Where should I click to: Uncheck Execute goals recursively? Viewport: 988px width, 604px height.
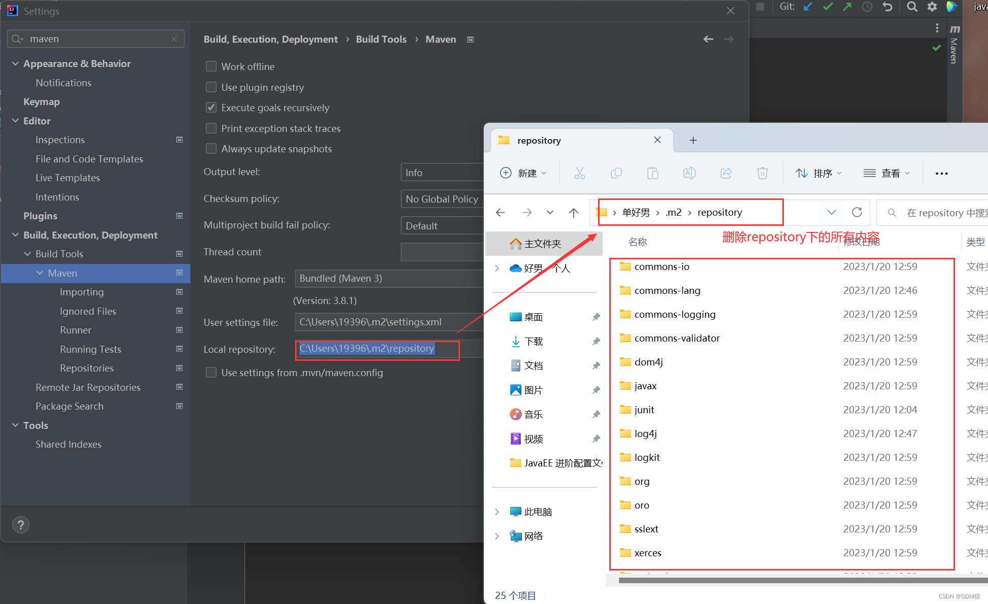click(211, 108)
